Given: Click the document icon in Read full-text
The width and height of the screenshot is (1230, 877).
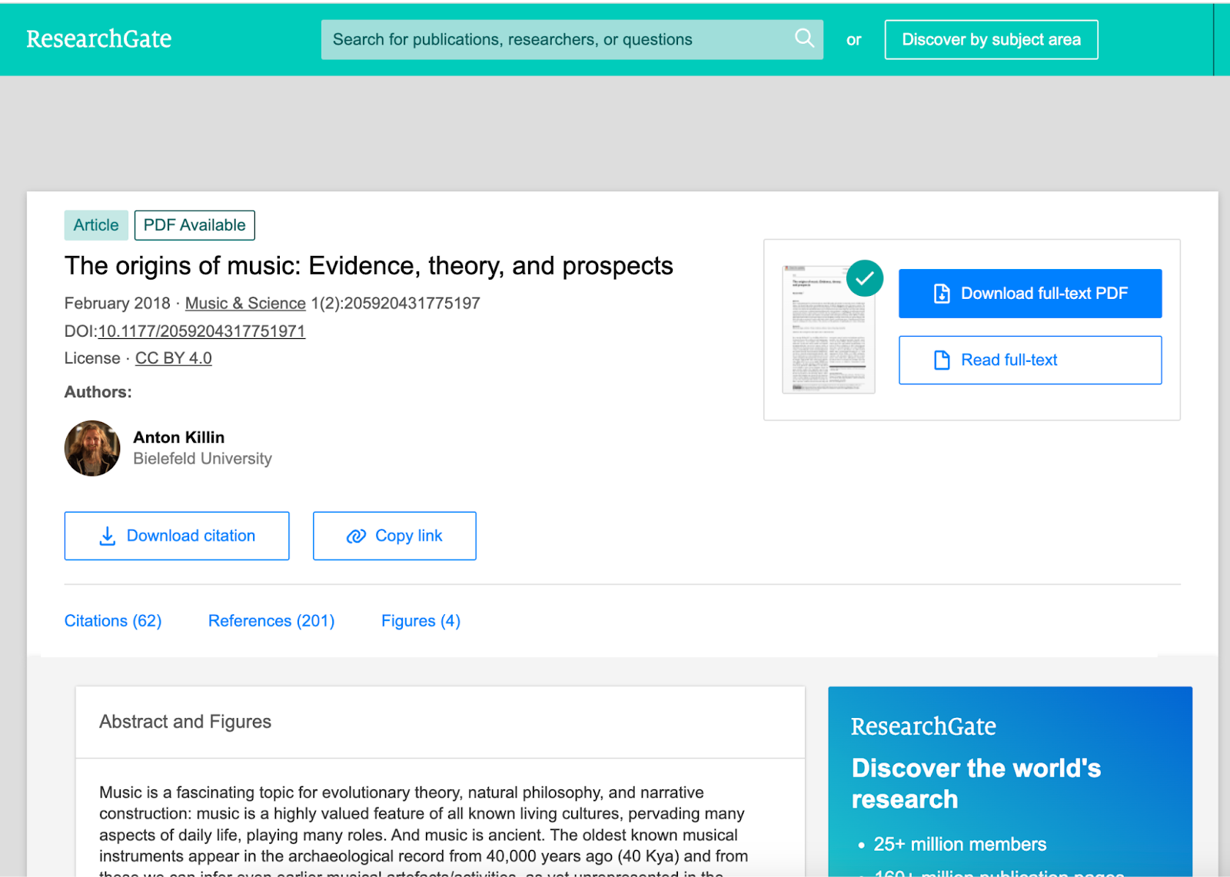Looking at the screenshot, I should pos(942,360).
